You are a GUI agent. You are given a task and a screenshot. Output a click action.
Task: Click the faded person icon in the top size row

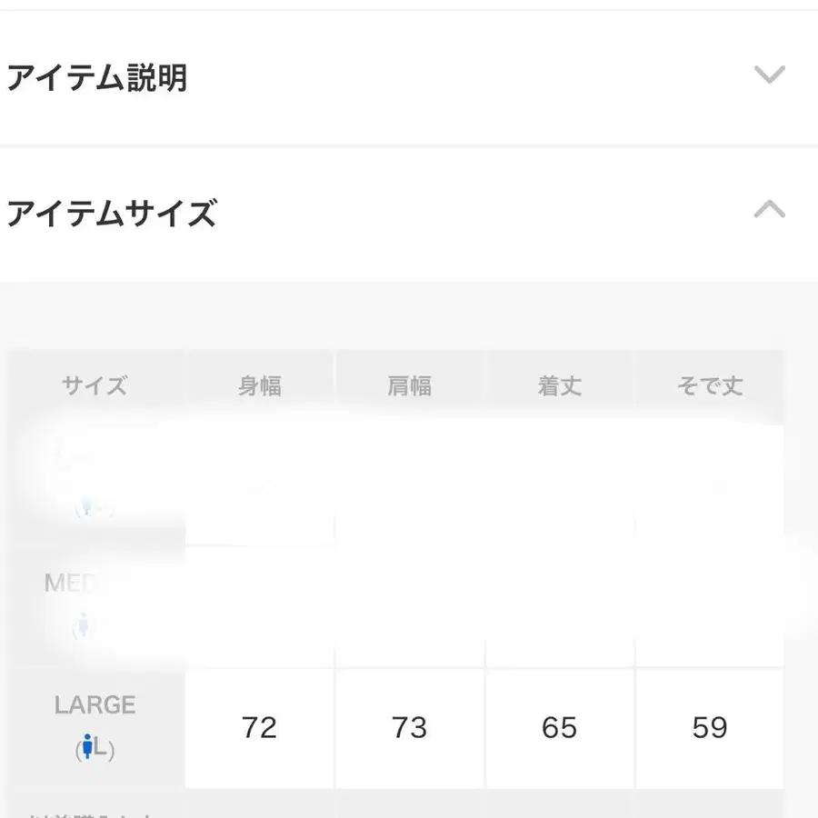pos(85,506)
